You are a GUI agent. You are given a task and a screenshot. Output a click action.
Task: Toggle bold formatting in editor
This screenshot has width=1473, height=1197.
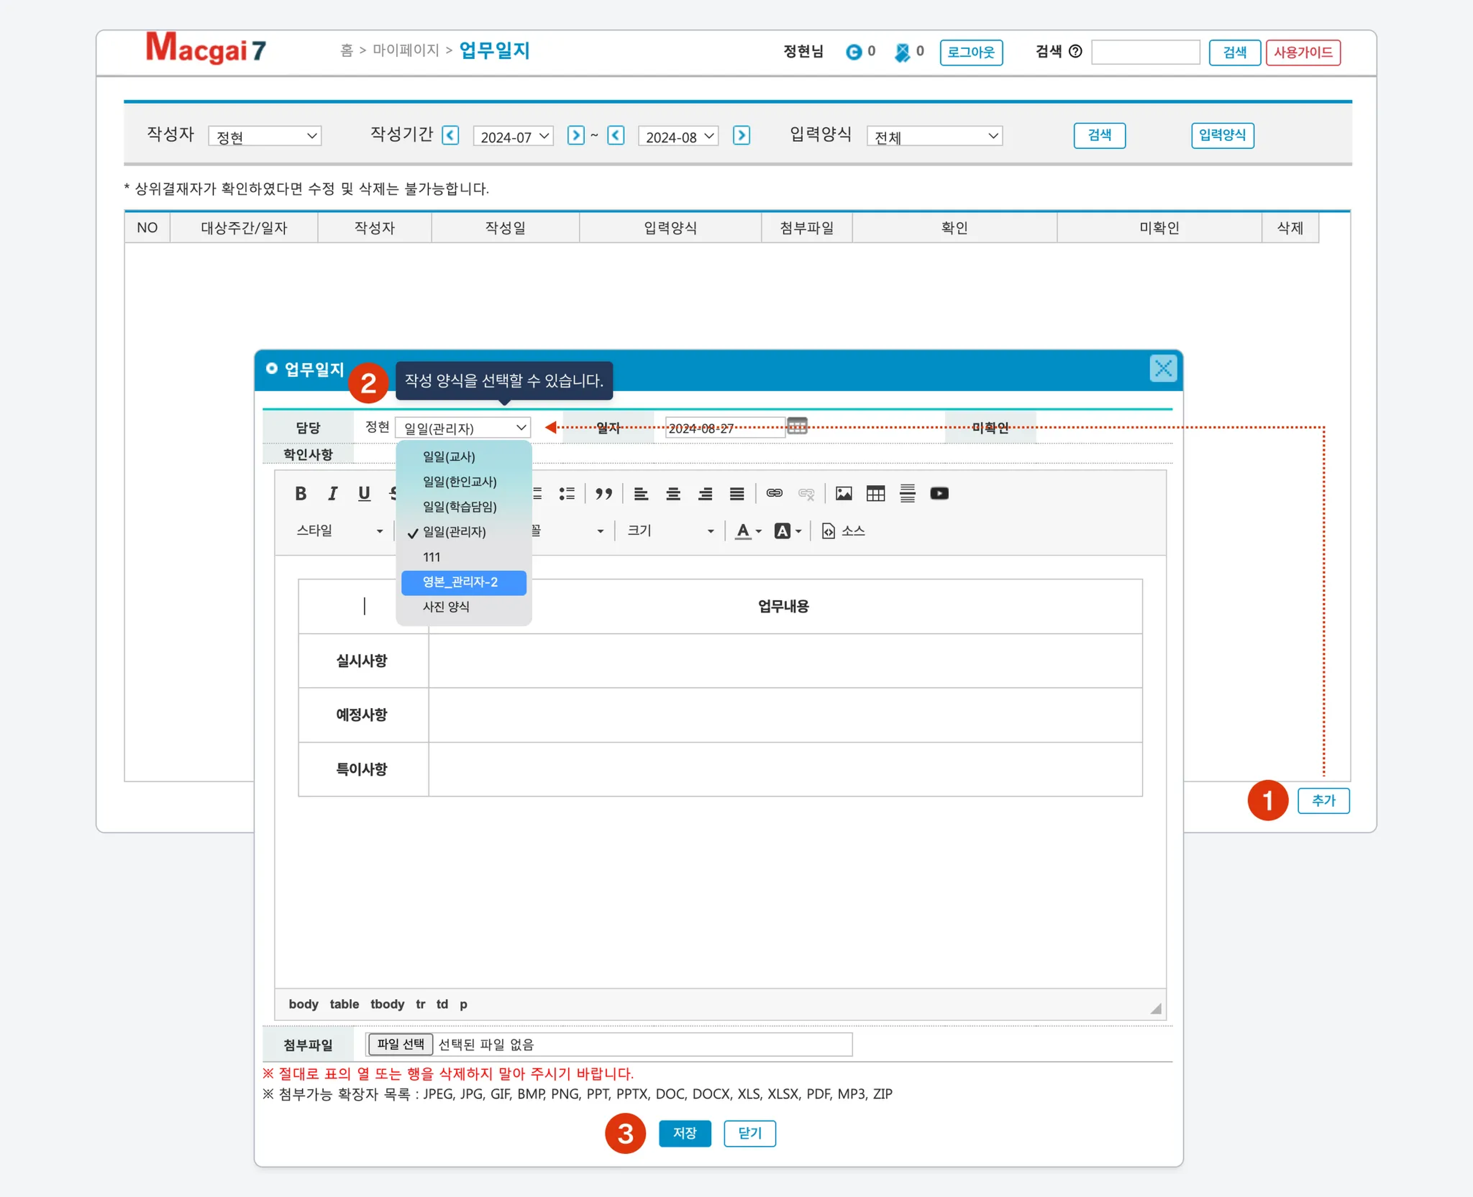point(300,493)
